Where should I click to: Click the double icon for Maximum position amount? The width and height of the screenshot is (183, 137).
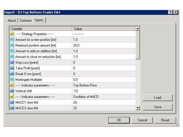click(12, 45)
